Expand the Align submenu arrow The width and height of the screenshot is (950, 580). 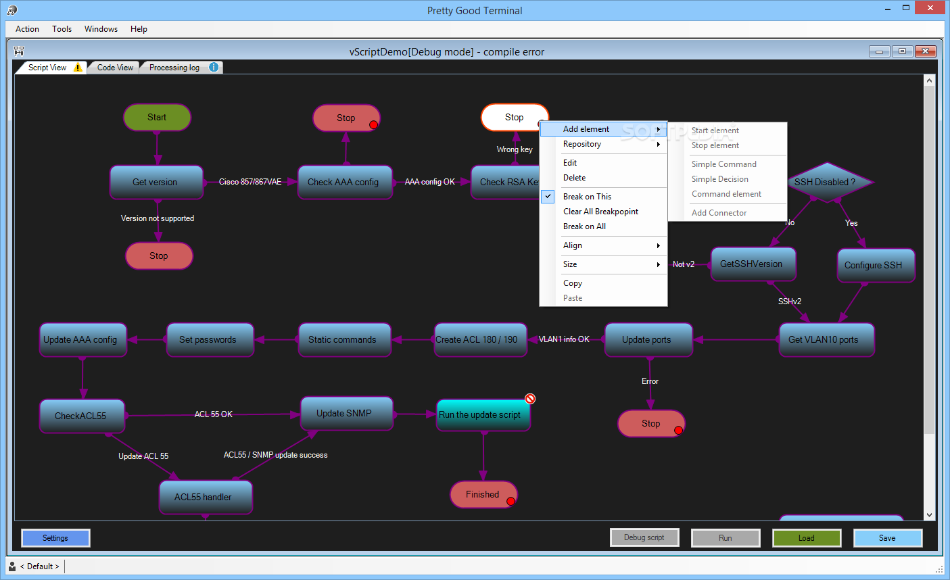658,245
